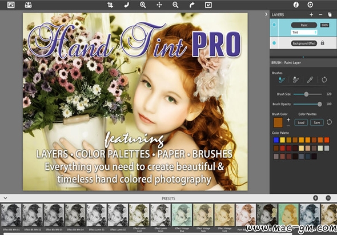Click the layer opacity 100% field
Screen dimensions: 337x235
[x=324, y=25]
